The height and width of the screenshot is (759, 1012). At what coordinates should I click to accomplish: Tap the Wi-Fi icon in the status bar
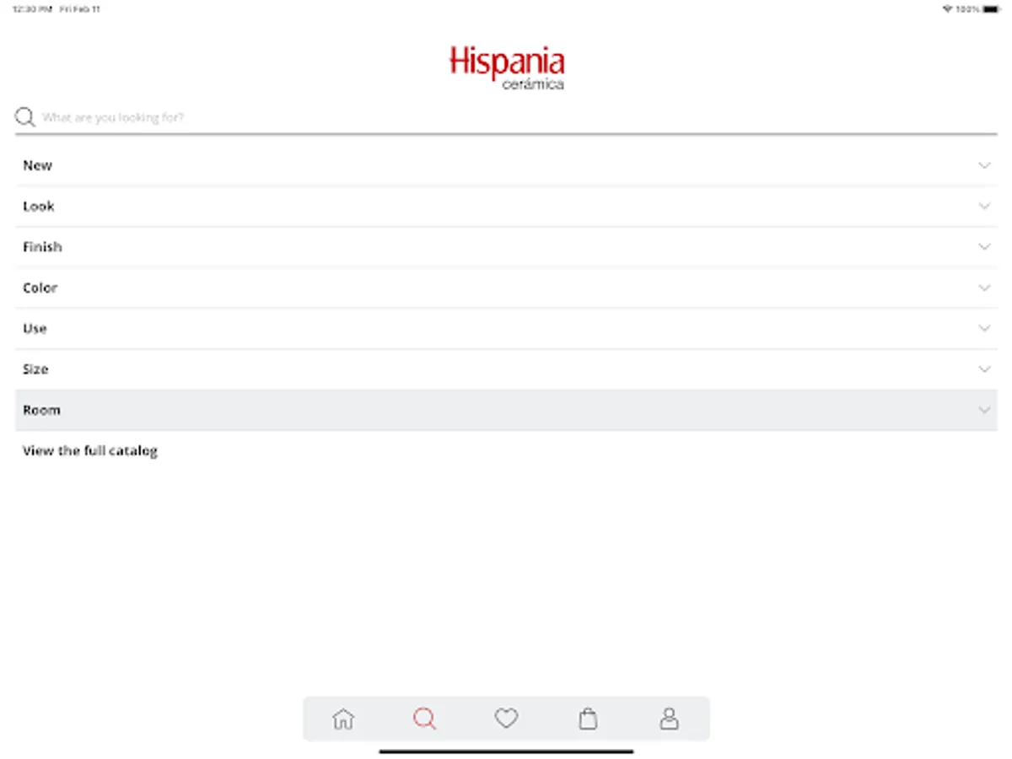click(x=947, y=9)
